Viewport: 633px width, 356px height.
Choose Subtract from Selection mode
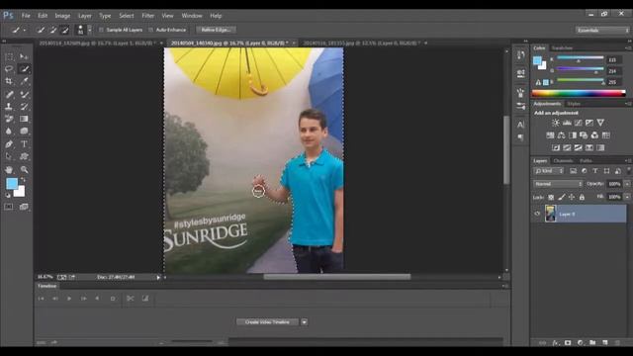coord(64,30)
